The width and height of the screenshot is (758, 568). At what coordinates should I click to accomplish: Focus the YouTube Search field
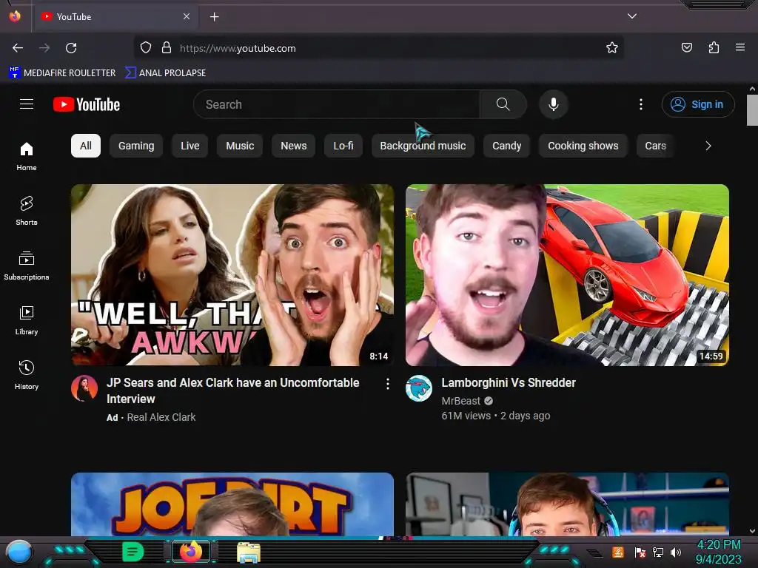click(x=337, y=104)
